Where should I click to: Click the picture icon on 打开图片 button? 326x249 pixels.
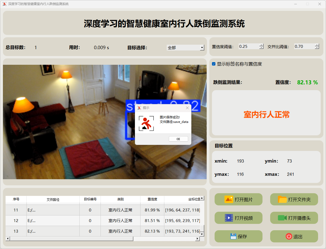pos(229,199)
